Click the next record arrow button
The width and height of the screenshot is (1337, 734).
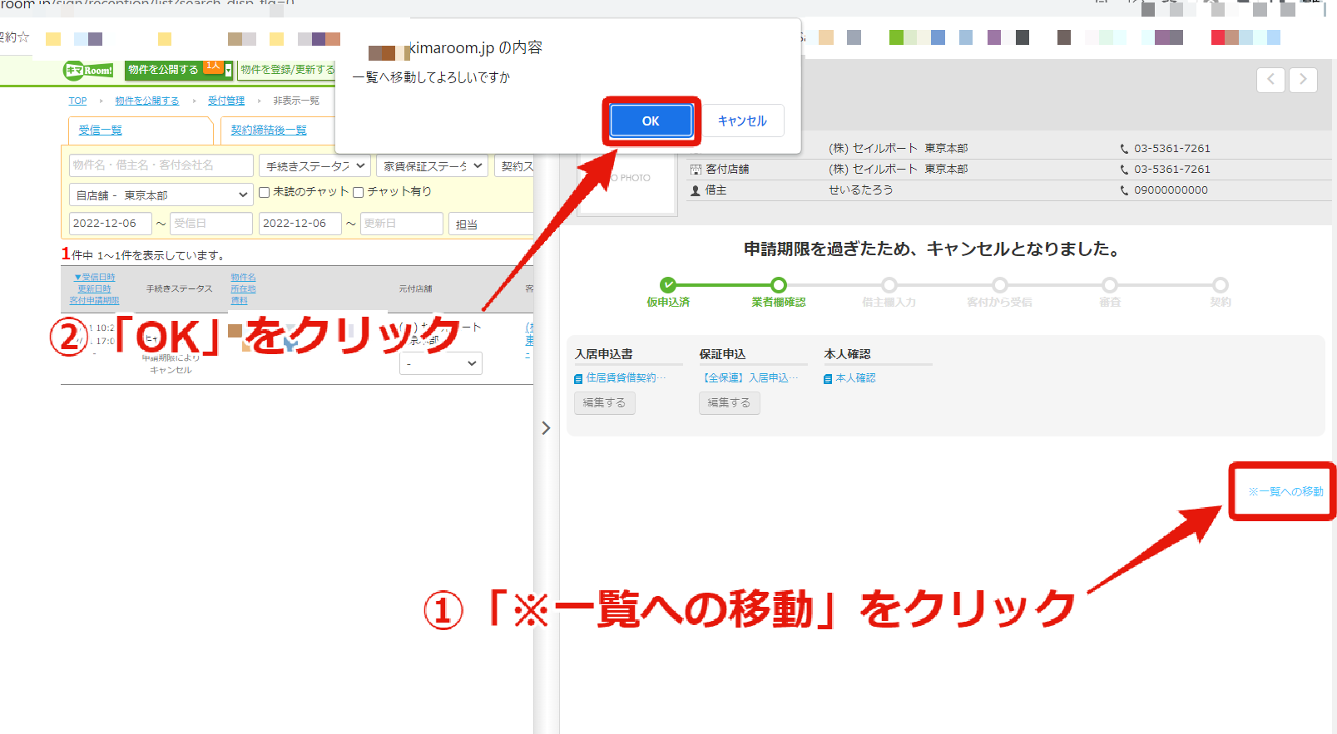pos(1303,80)
